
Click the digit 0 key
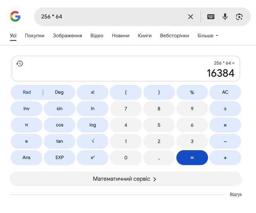pyautogui.click(x=126, y=158)
